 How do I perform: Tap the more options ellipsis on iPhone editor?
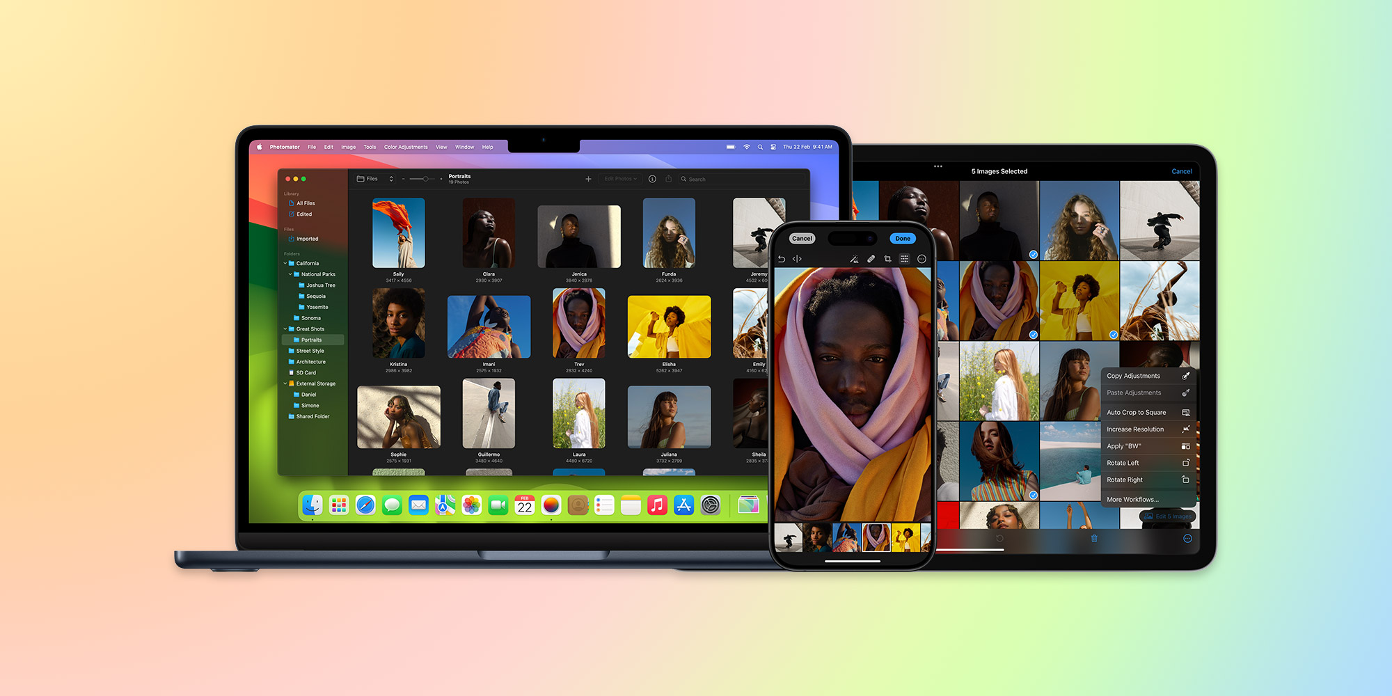coord(923,258)
